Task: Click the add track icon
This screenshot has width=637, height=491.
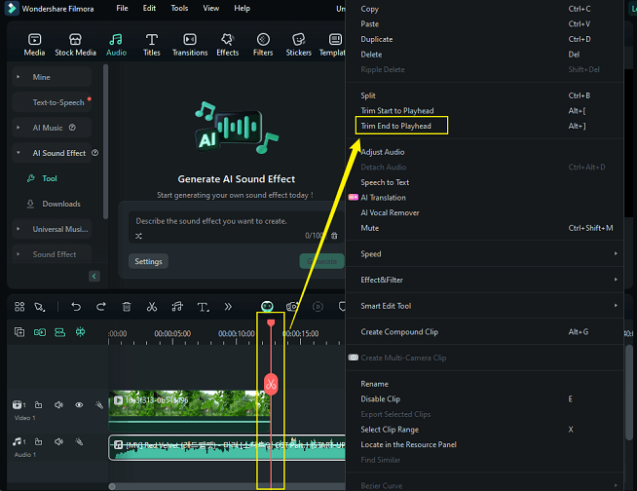Action: click(x=19, y=332)
